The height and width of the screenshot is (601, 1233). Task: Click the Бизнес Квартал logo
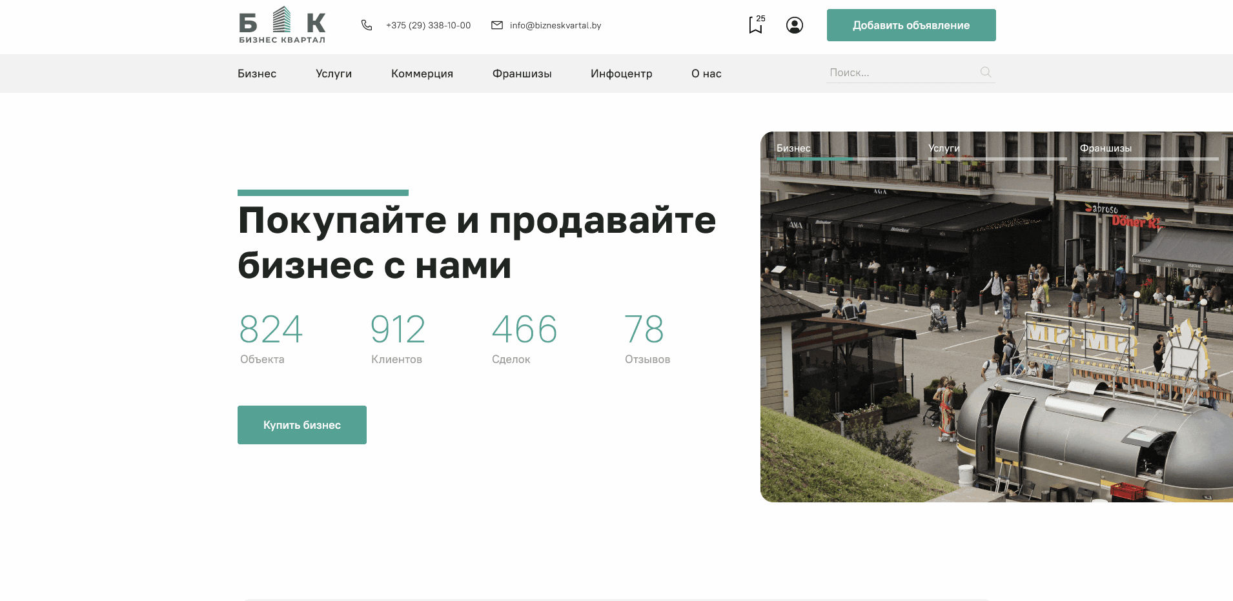tap(282, 25)
